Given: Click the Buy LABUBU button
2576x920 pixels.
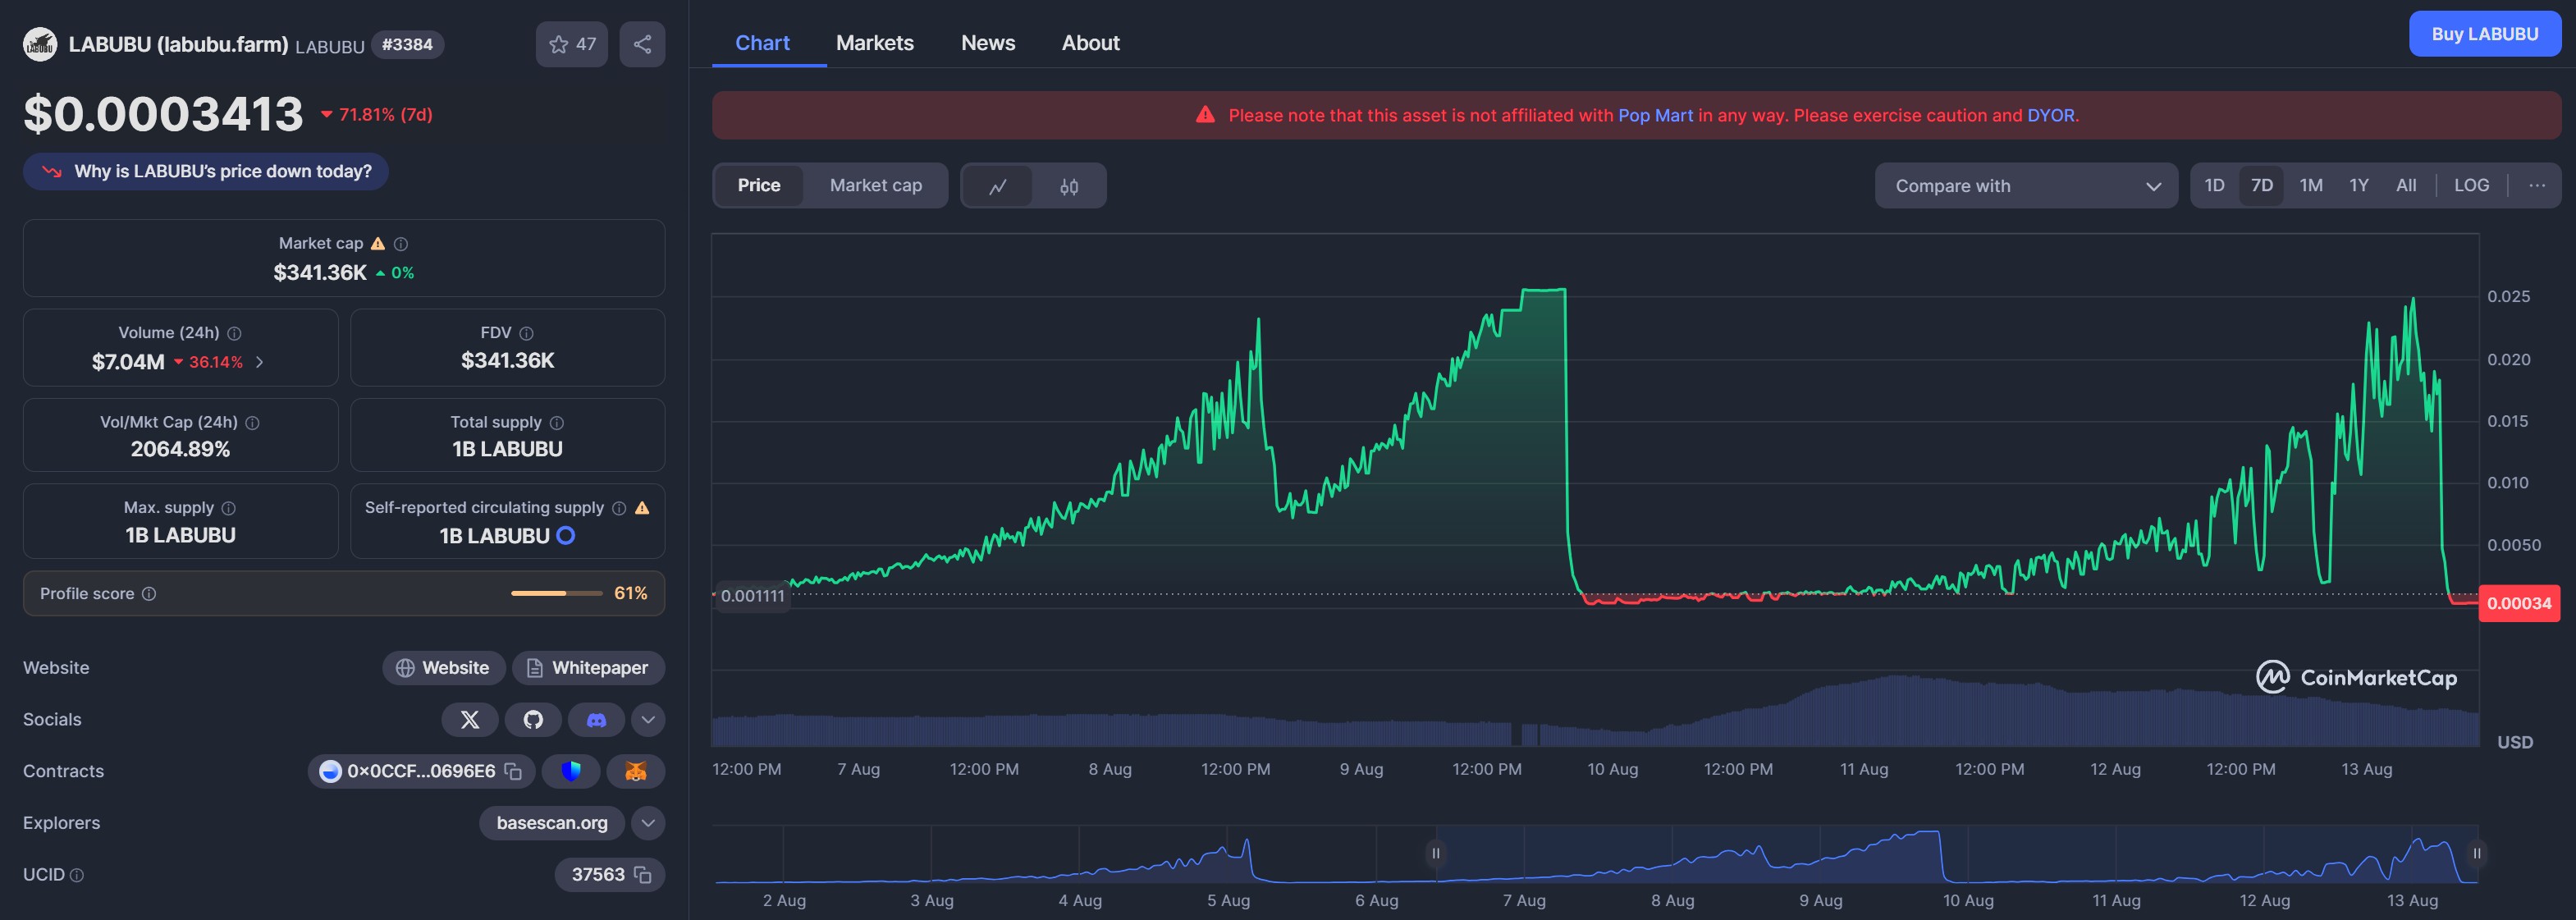Looking at the screenshot, I should 2484,34.
